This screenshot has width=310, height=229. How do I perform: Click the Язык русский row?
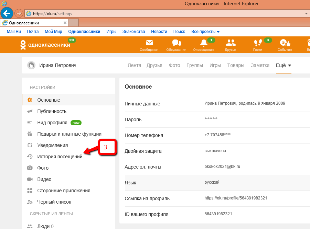click(x=217, y=183)
